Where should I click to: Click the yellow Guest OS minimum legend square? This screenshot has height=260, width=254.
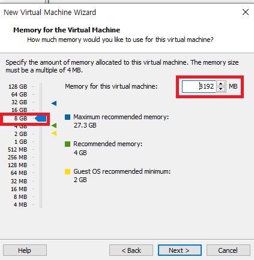(x=68, y=171)
